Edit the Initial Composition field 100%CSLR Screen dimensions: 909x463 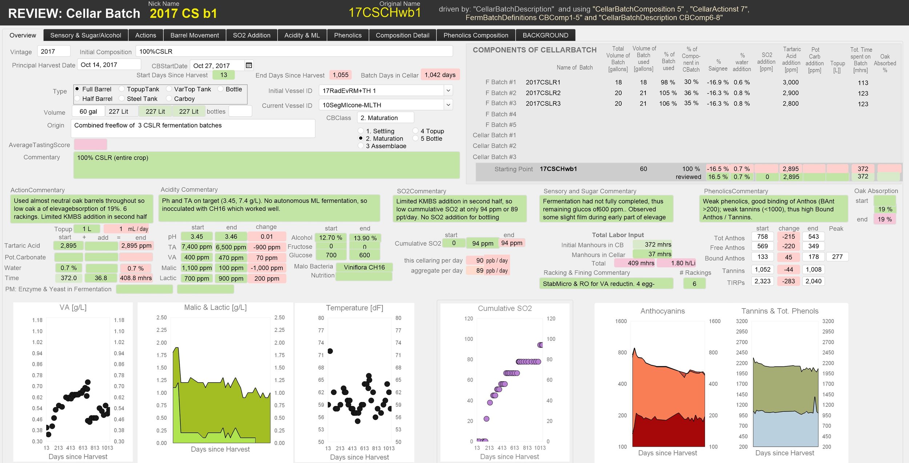(294, 51)
